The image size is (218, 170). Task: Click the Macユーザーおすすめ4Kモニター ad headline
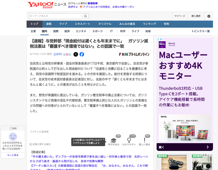[x=183, y=66]
